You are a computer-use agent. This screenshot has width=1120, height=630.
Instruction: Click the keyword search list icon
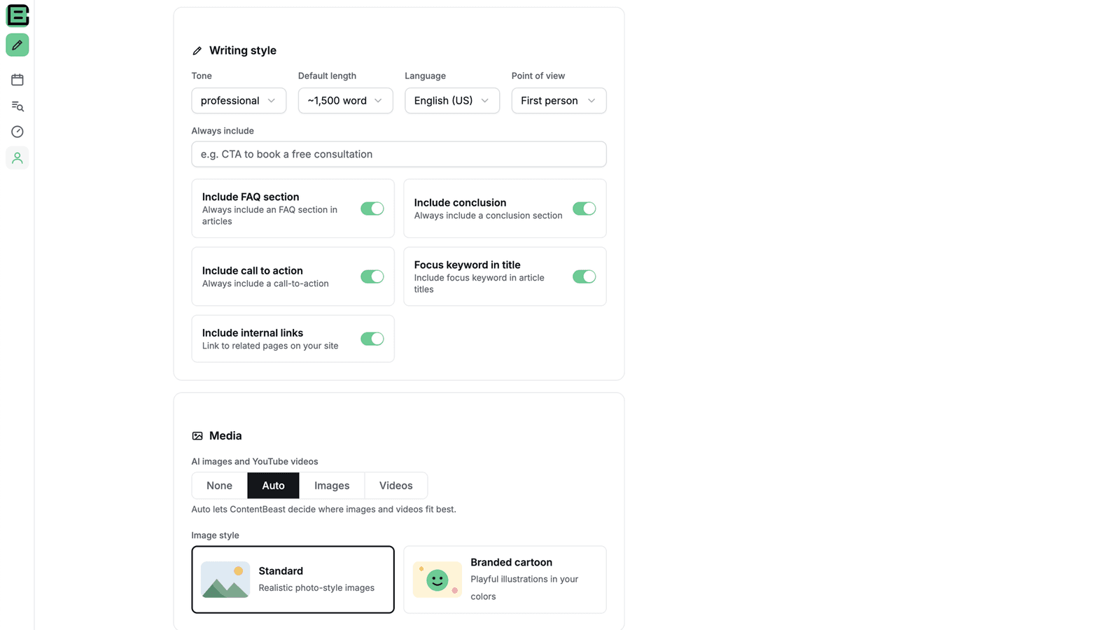coord(17,106)
